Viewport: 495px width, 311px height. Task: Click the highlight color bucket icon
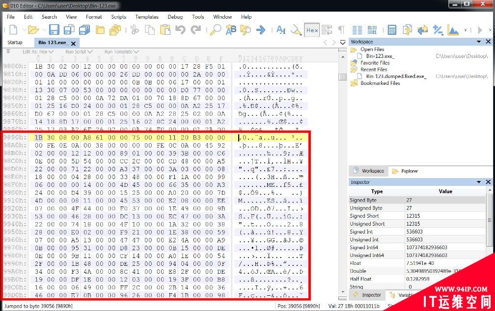(x=296, y=30)
